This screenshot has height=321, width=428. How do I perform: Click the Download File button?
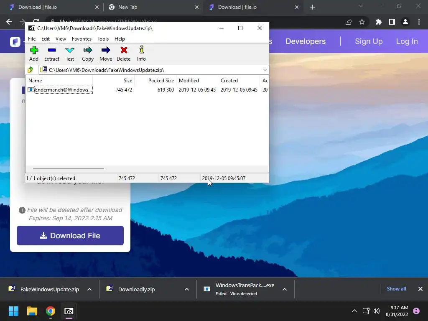click(x=70, y=235)
